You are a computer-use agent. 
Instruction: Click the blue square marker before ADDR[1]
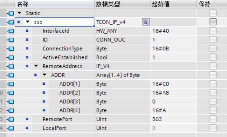coord(44,84)
